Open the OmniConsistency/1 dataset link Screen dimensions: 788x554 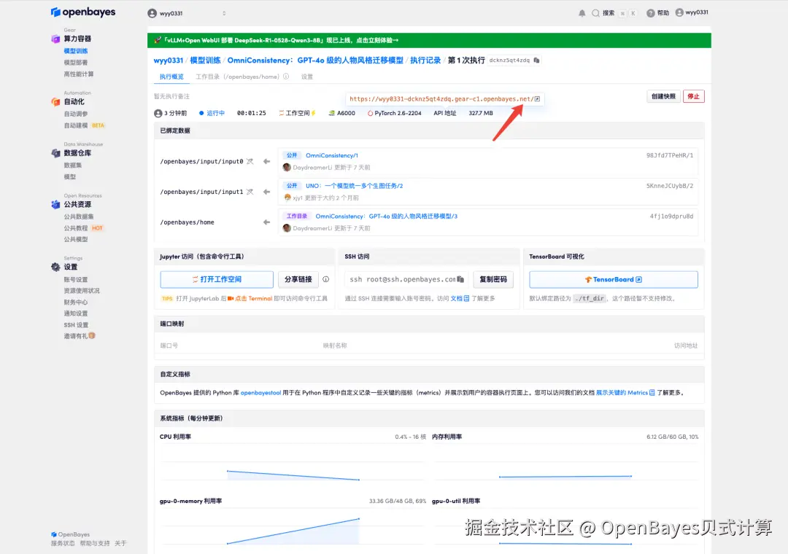click(x=332, y=156)
